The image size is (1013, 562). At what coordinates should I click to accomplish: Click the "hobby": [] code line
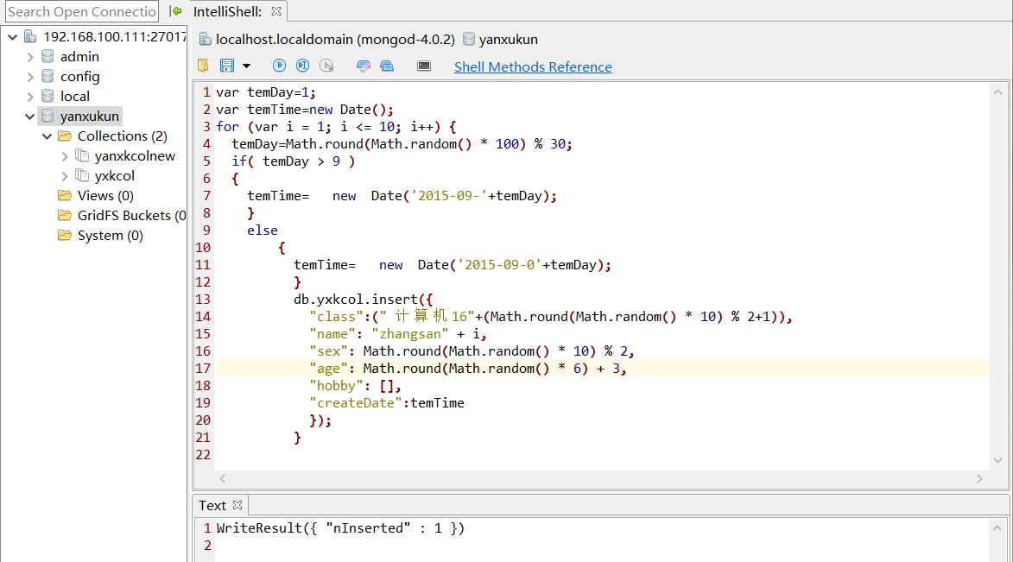355,386
